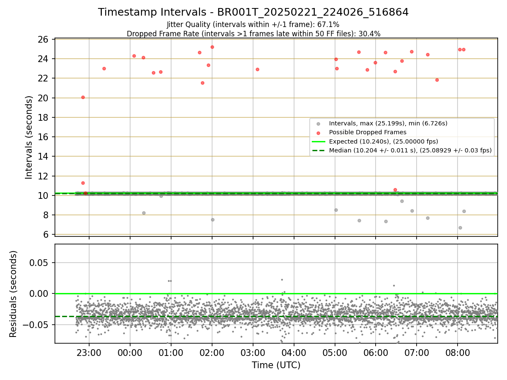Screen dimensions: 507x380
Task: Click the lowest grey interval point near 08:00
Action: coord(460,228)
